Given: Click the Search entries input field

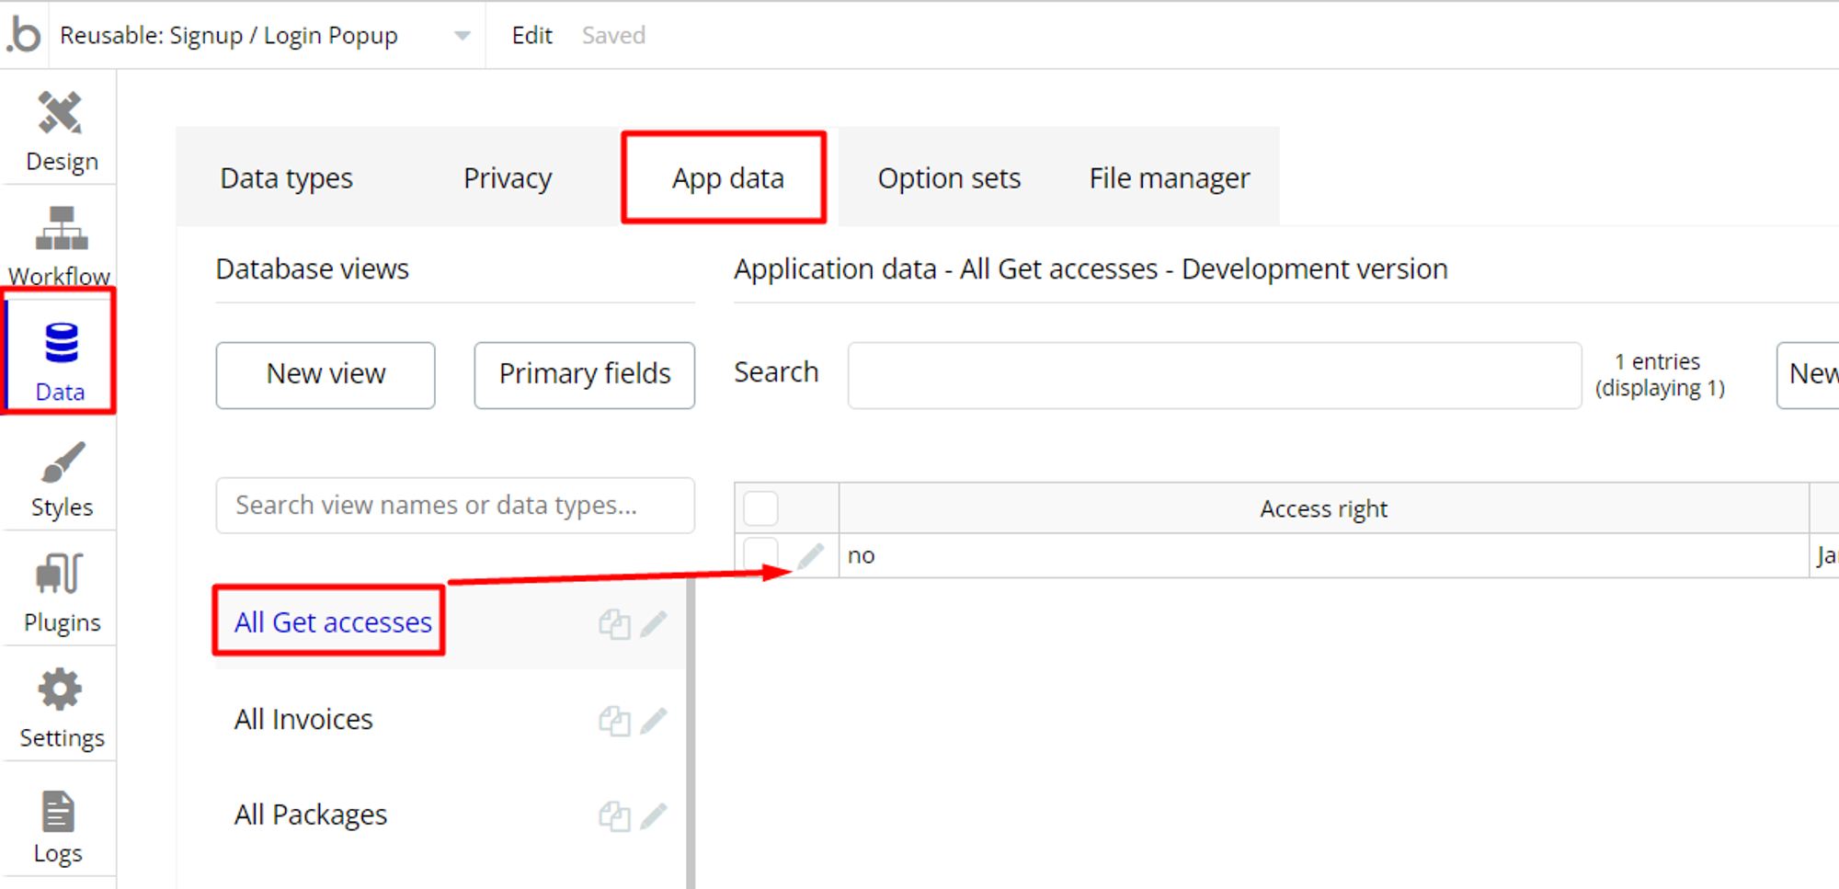Looking at the screenshot, I should (1214, 375).
